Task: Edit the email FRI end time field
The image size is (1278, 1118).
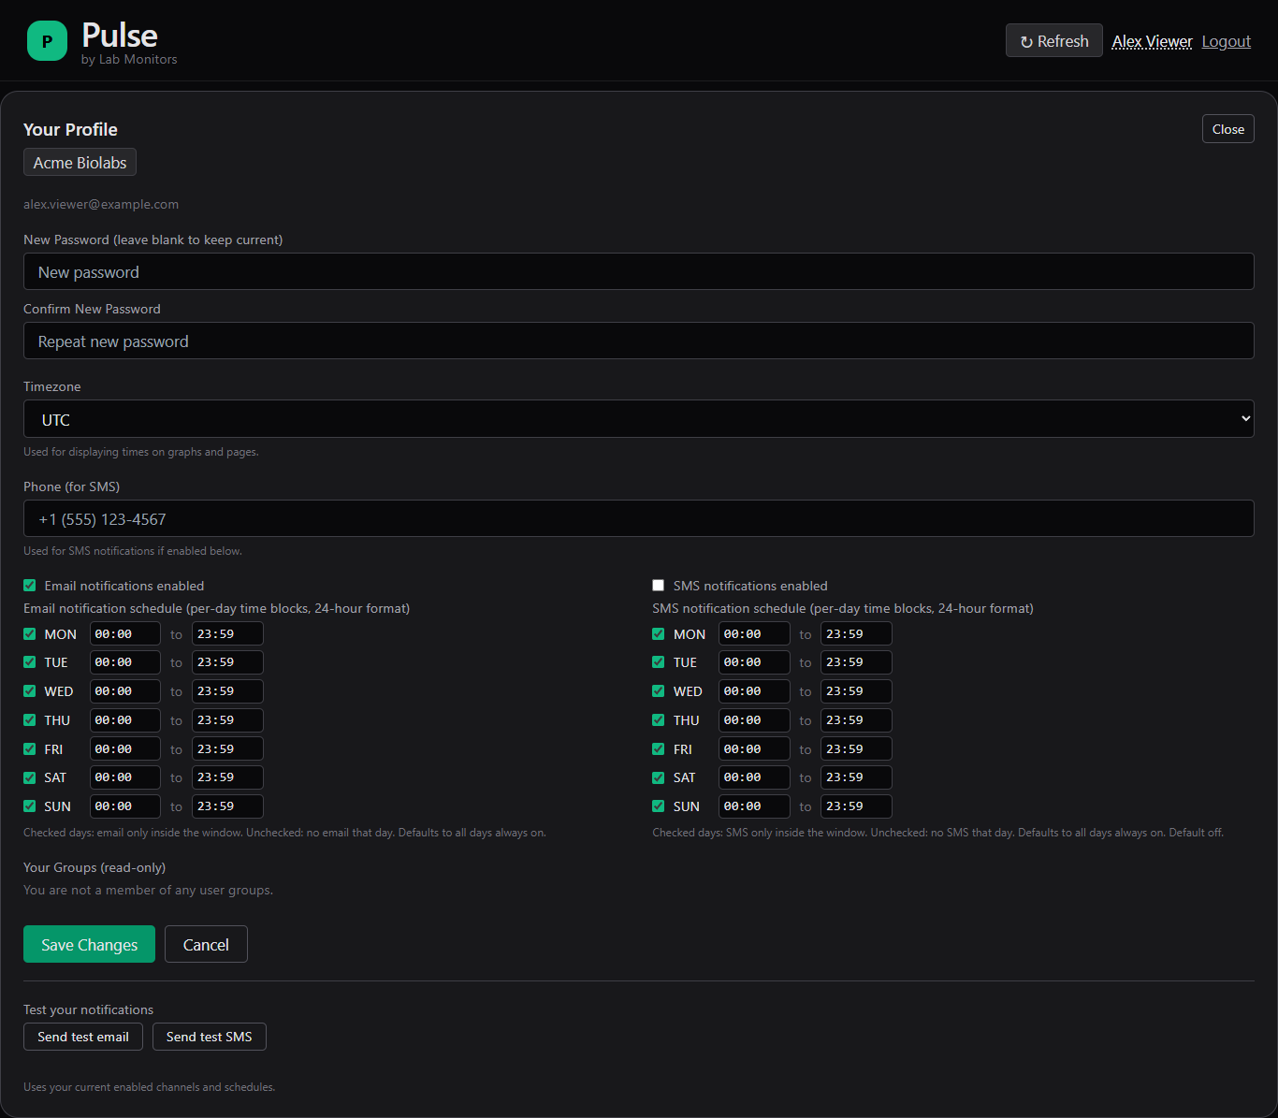Action: tap(227, 749)
